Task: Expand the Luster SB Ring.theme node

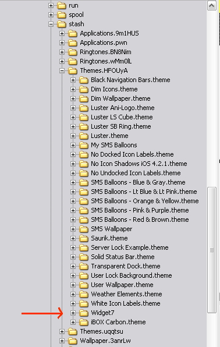Action: point(73,126)
